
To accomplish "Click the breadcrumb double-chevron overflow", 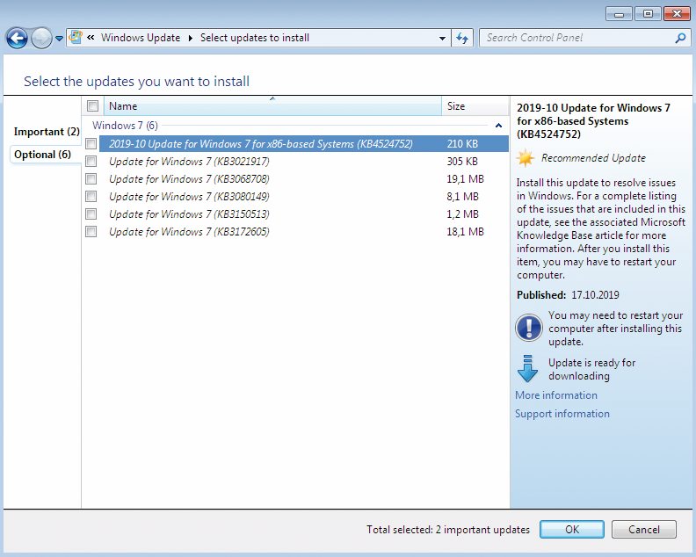I will [x=91, y=38].
